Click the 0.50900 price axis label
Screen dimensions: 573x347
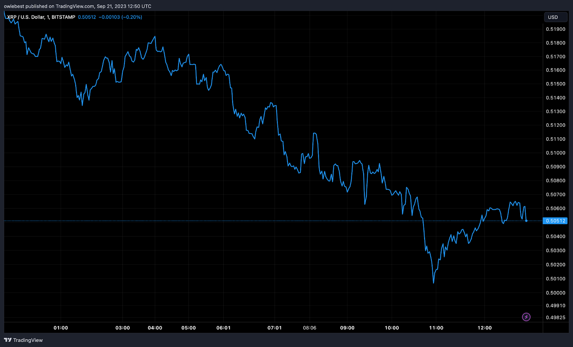click(555, 167)
